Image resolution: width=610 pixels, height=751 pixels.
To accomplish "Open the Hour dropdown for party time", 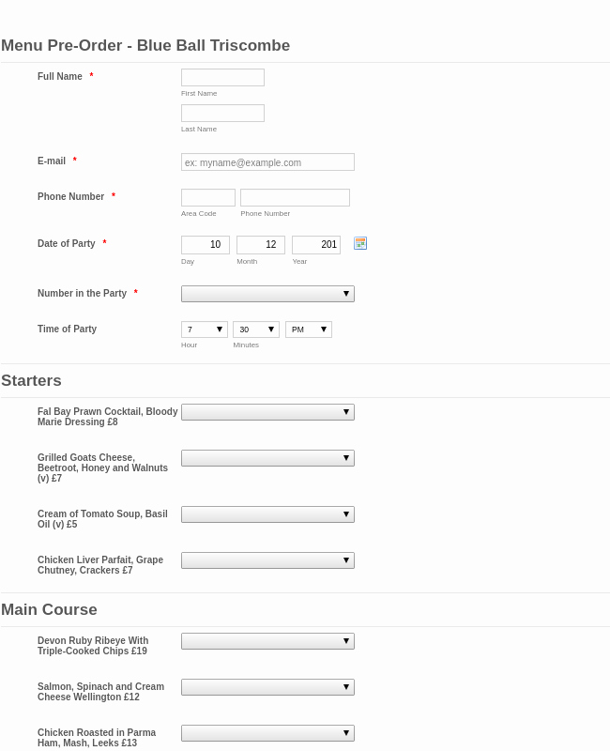I will pos(205,330).
